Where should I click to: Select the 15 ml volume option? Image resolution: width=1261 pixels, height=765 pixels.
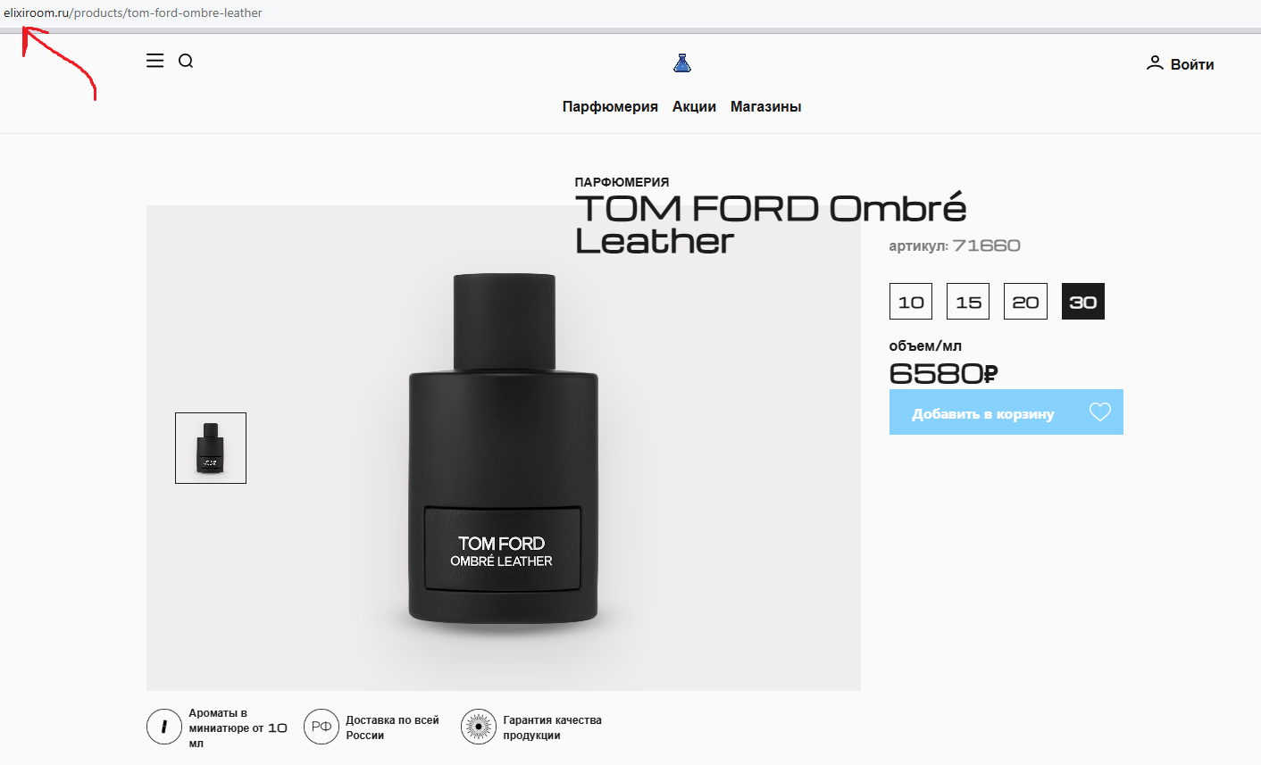pos(968,302)
